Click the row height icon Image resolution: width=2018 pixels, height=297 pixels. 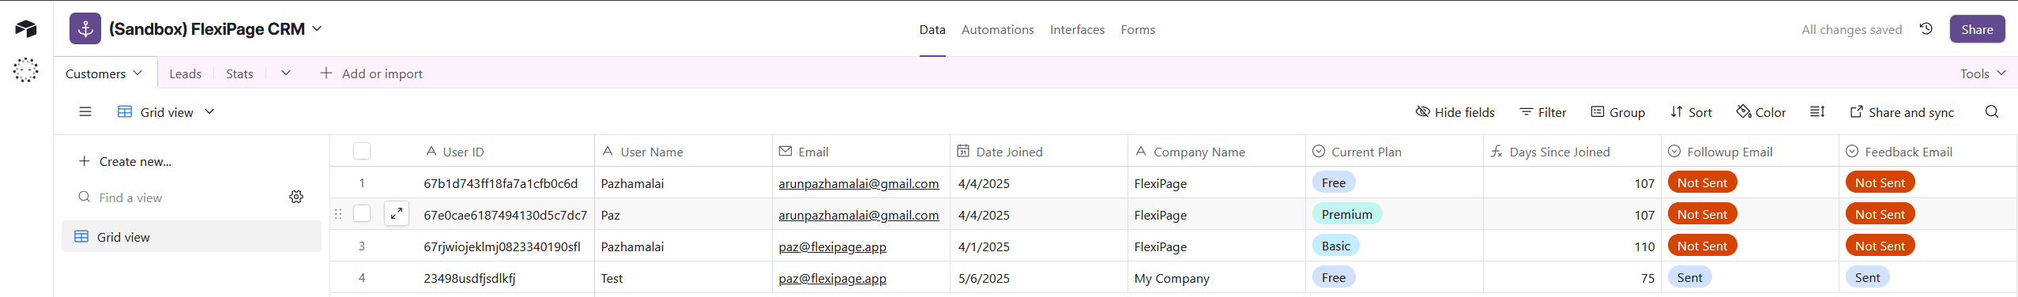tap(1817, 112)
